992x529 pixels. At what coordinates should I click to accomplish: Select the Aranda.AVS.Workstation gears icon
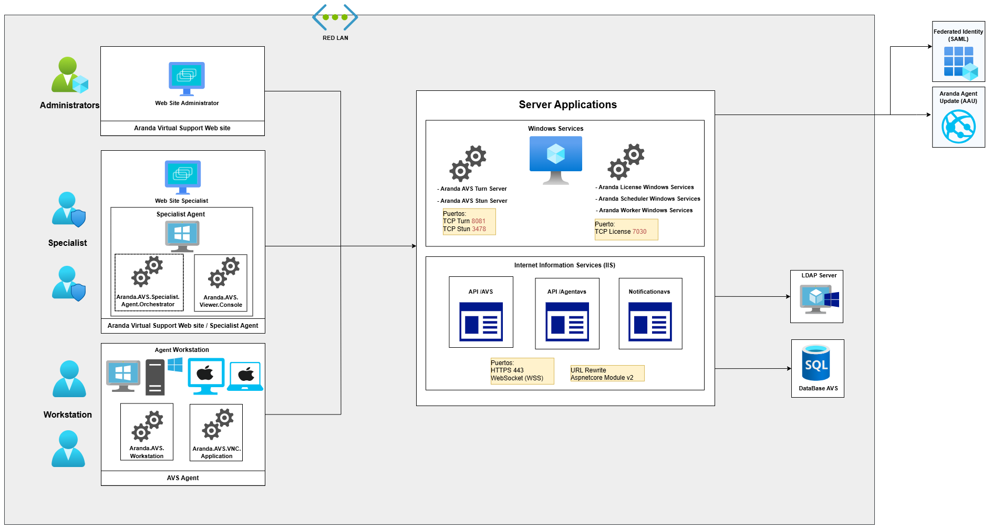click(147, 427)
